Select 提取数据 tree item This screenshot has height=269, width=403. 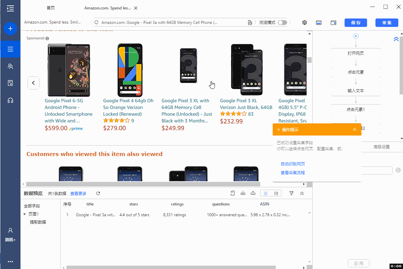click(38, 222)
